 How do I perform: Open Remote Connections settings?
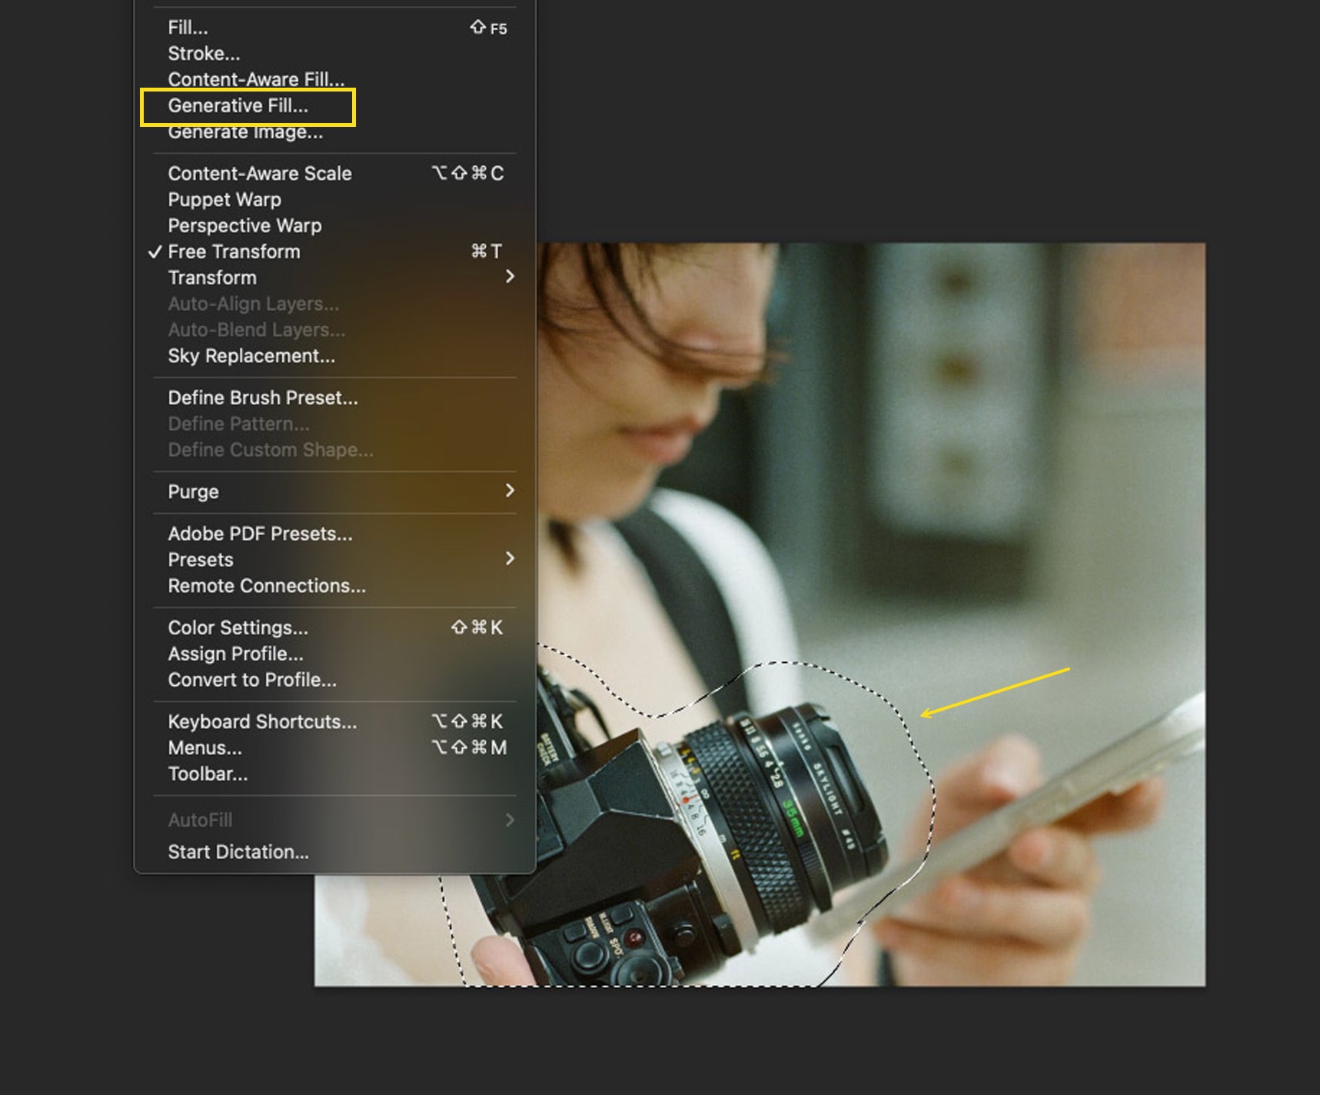tap(267, 587)
